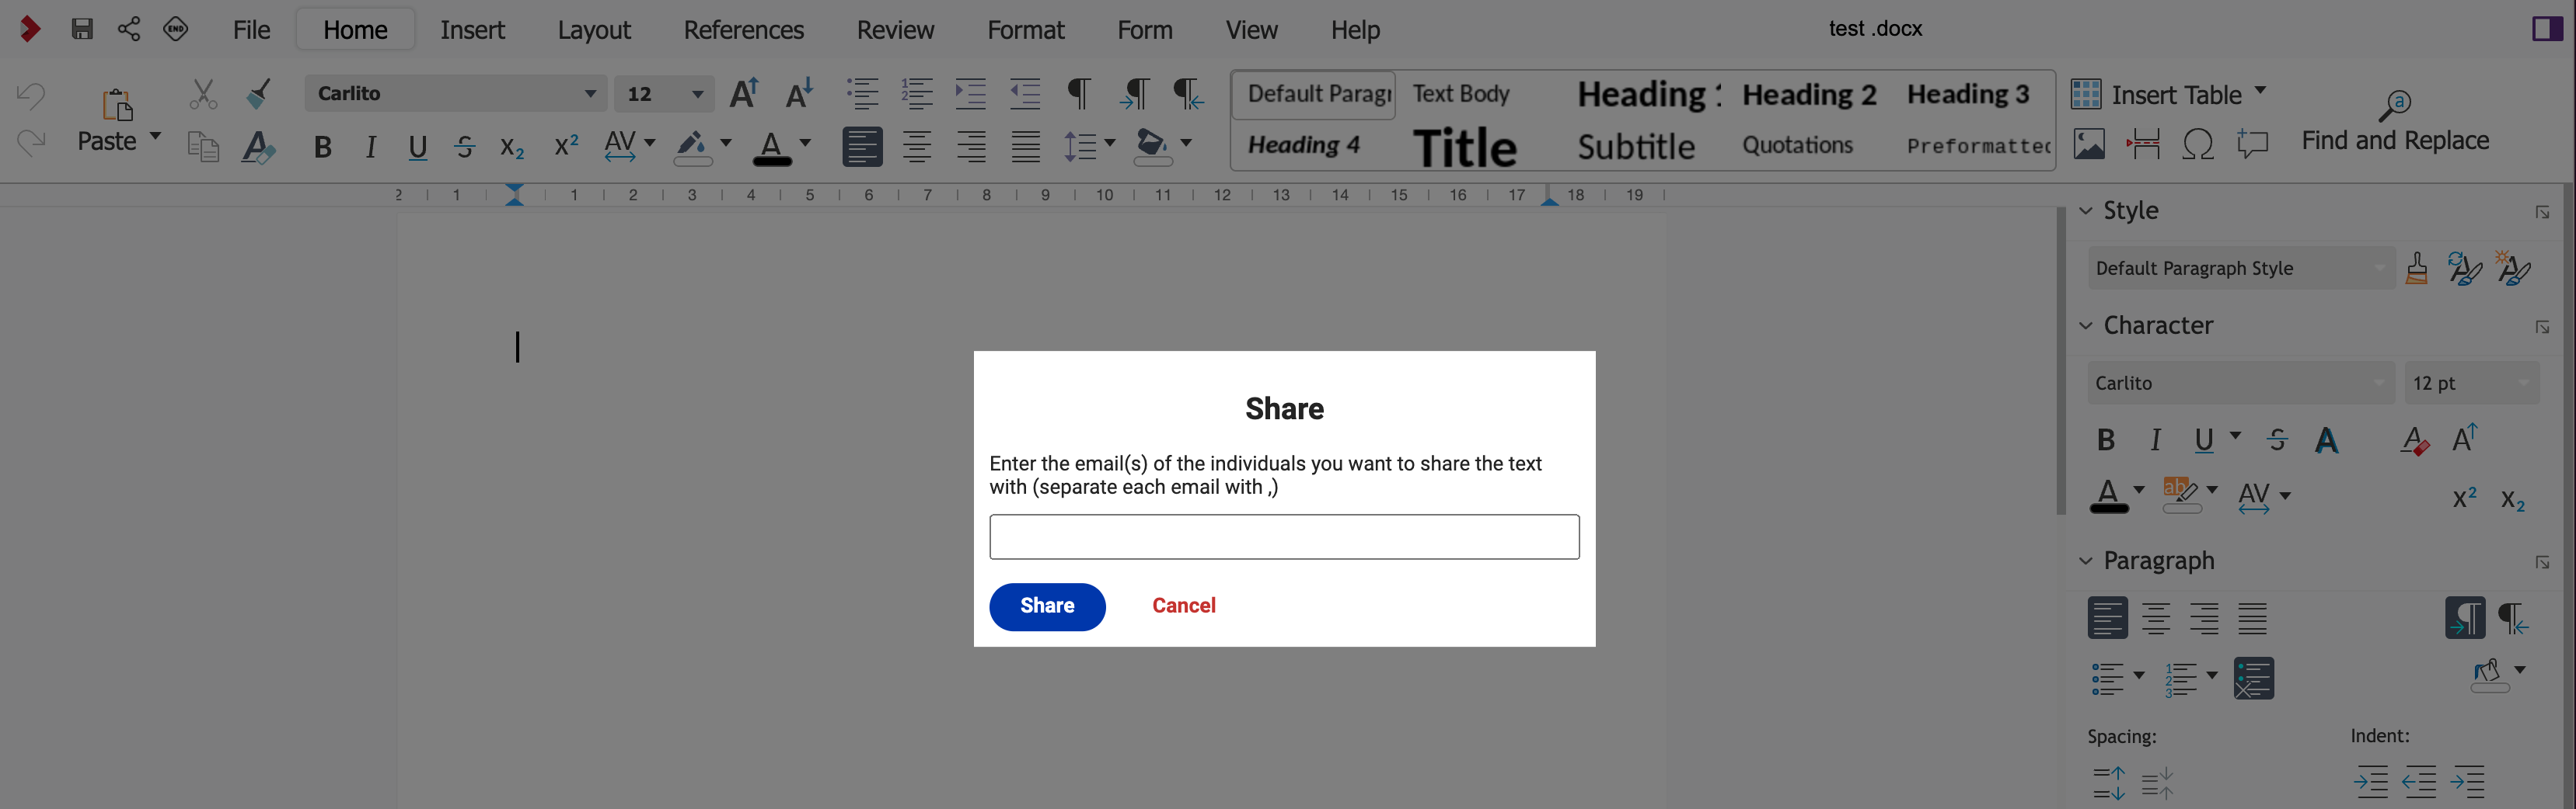Click the Find and Replace magnifier
Viewport: 2576px width, 809px height.
point(2395,103)
